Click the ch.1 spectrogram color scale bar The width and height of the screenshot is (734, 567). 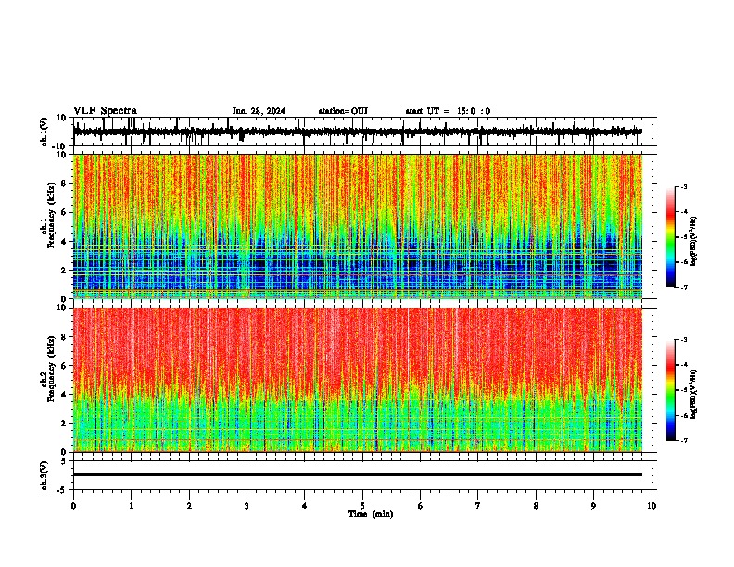tap(671, 237)
